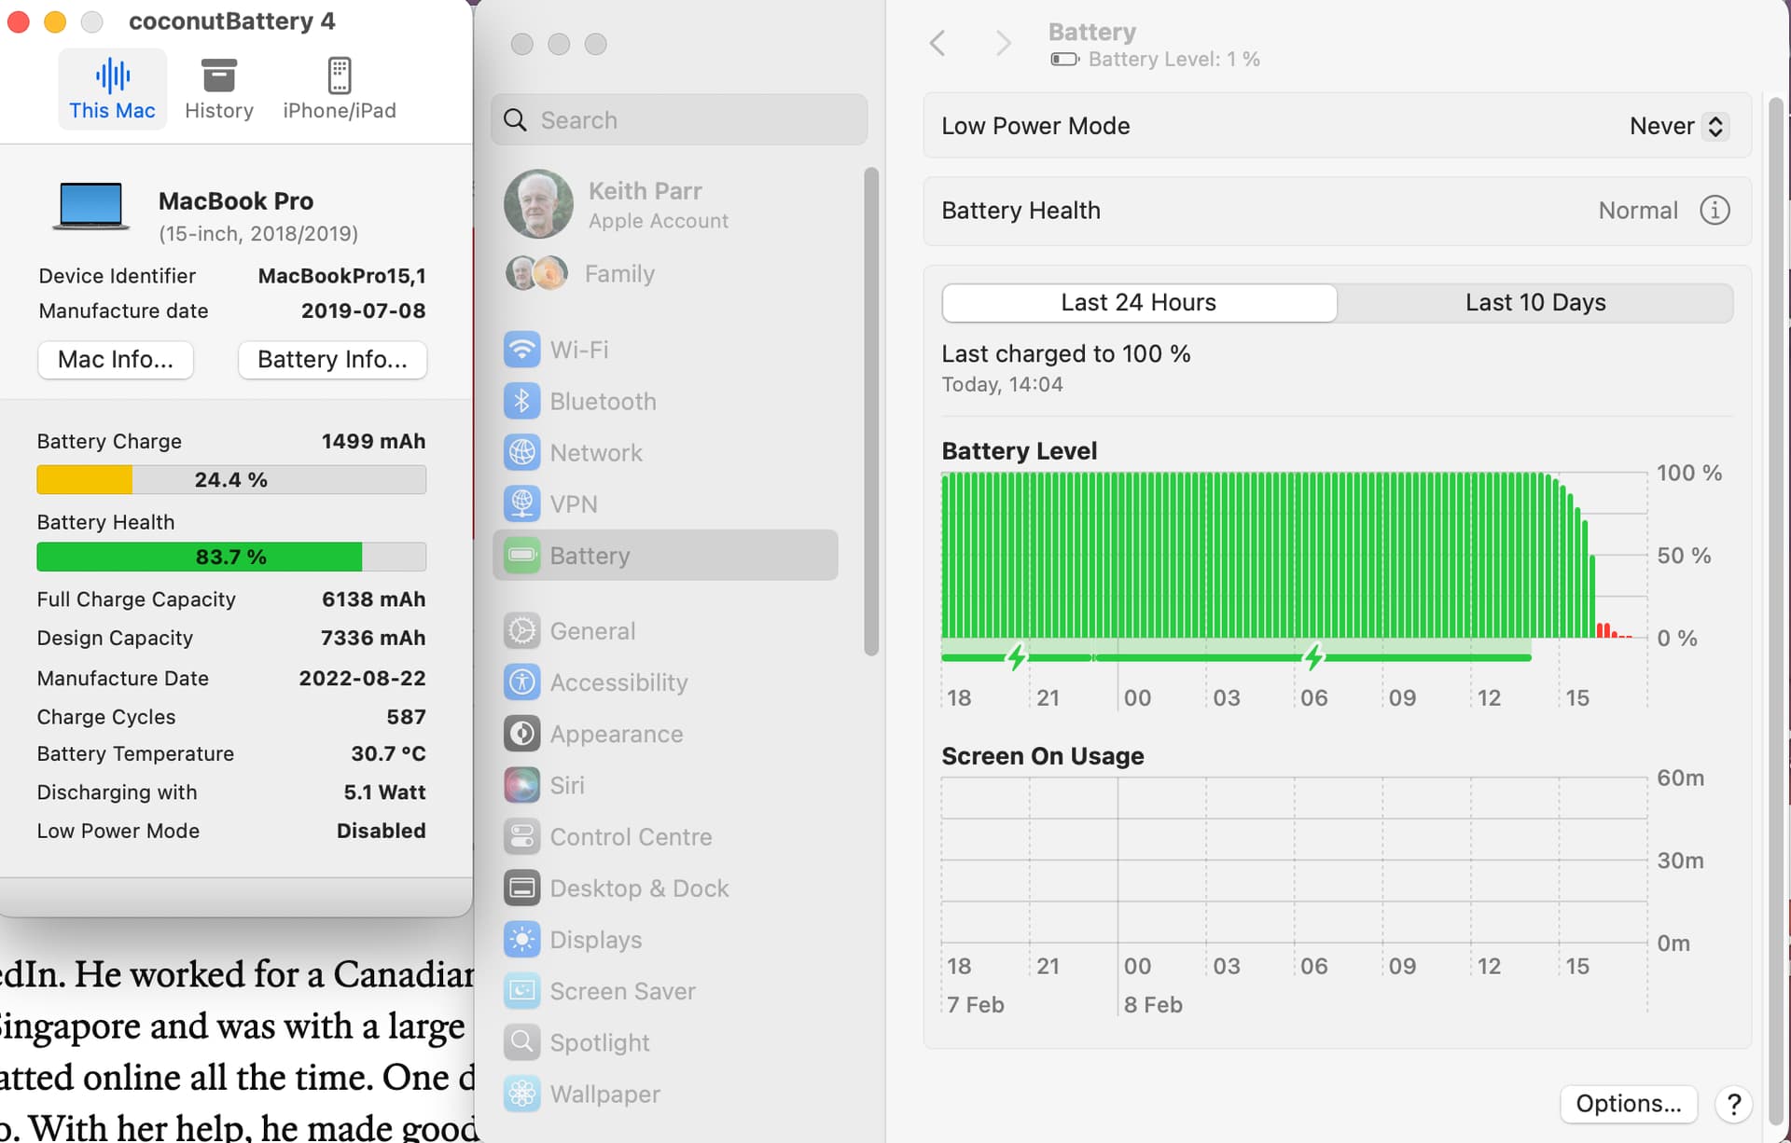
Task: Click the search magnifier icon
Action: pyautogui.click(x=515, y=120)
